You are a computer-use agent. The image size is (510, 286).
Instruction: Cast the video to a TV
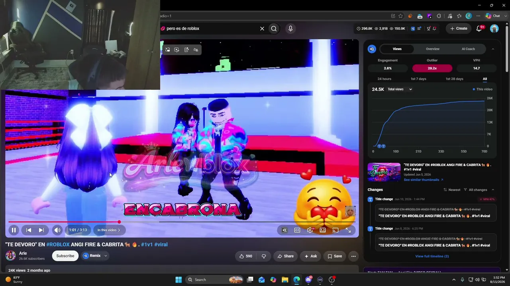tap(335, 230)
